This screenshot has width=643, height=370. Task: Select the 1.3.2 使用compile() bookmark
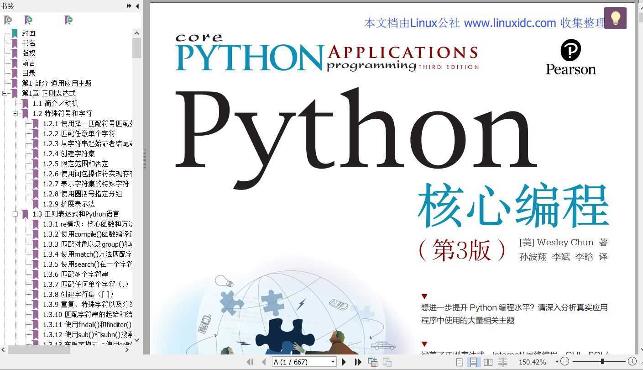(x=87, y=234)
